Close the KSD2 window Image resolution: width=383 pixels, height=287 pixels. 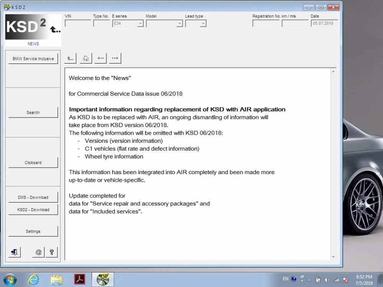click(x=334, y=7)
